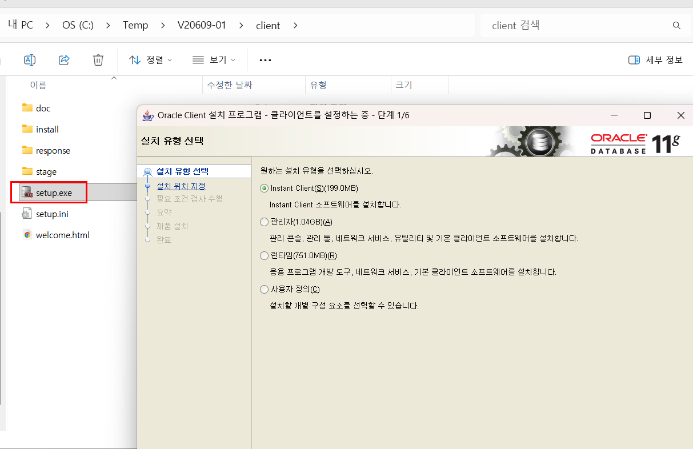
Task: Toggle the 세부 정보 details pane
Action: tap(655, 60)
